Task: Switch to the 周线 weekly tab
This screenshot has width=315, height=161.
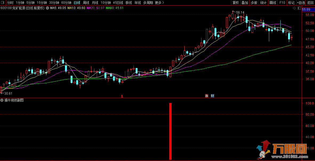Action: point(86,3)
